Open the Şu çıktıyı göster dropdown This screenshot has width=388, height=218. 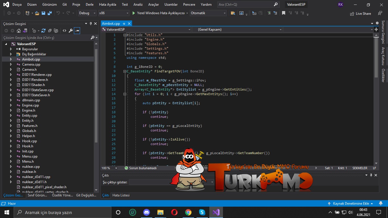click(x=172, y=182)
